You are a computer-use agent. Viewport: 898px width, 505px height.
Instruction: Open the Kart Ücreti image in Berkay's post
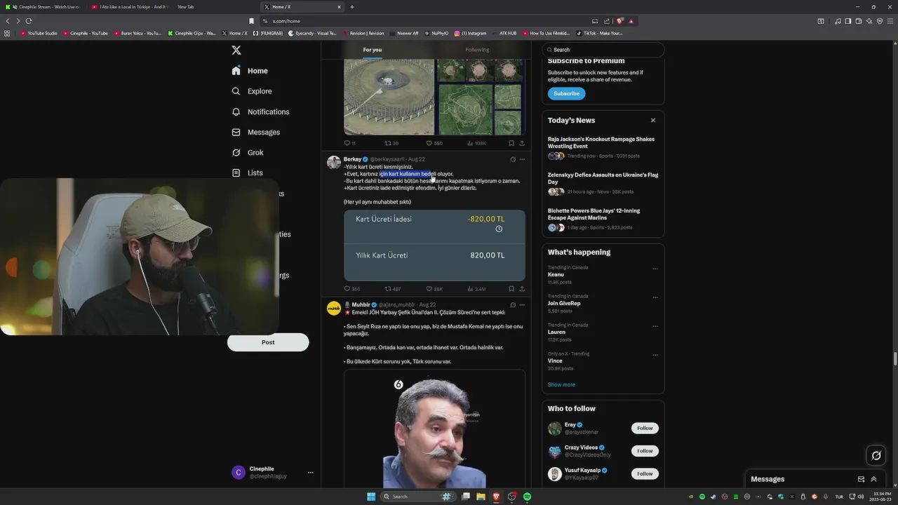[x=434, y=245]
